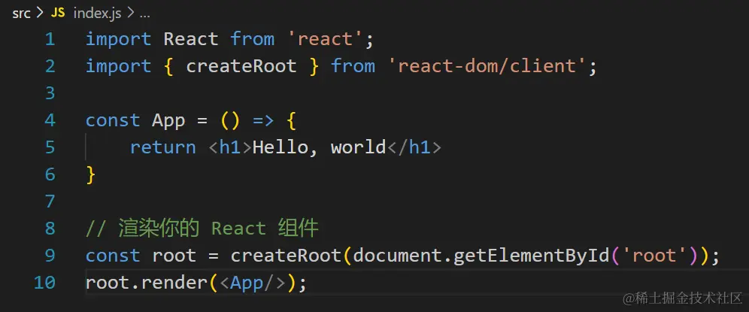This screenshot has height=312, width=749.
Task: Click the index.js breadcrumb segment
Action: (97, 14)
